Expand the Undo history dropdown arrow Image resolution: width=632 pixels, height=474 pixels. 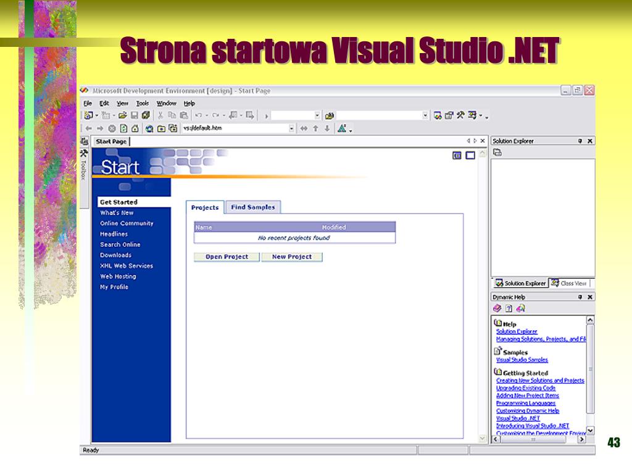[206, 115]
